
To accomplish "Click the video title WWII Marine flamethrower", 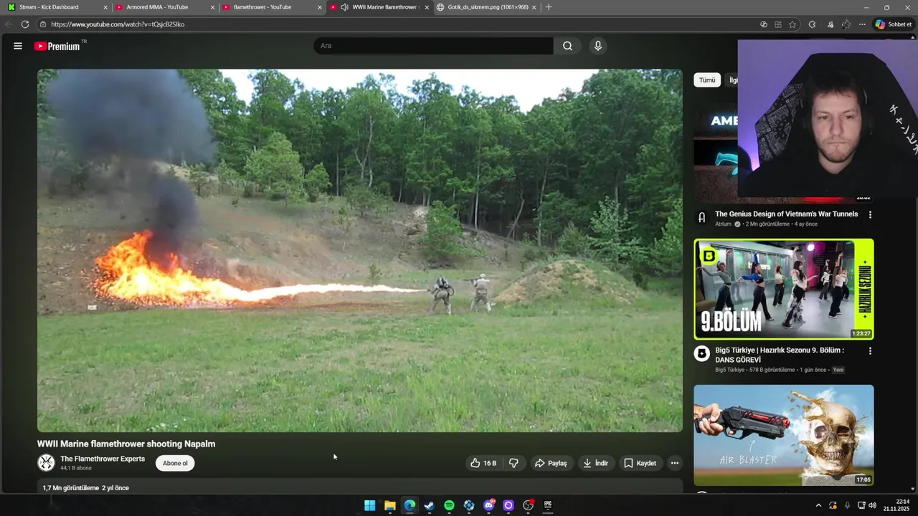I will [x=126, y=444].
